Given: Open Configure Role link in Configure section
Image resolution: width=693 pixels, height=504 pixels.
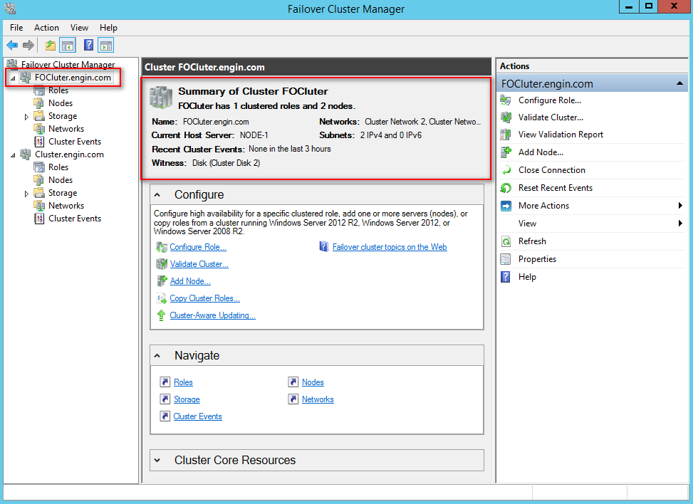Looking at the screenshot, I should click(x=198, y=247).
